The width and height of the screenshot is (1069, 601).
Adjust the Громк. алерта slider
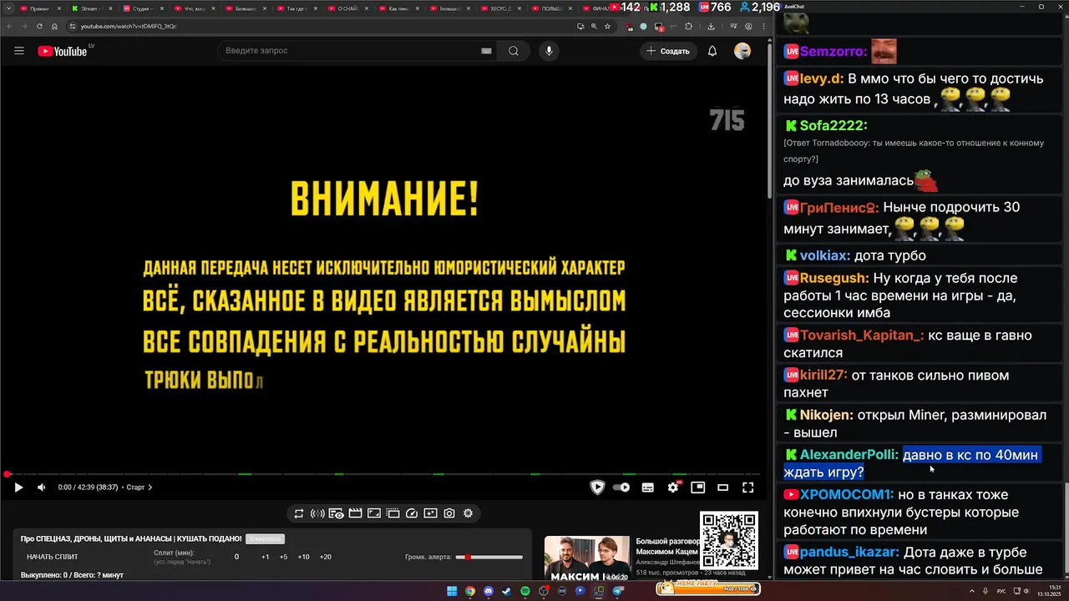coord(489,557)
